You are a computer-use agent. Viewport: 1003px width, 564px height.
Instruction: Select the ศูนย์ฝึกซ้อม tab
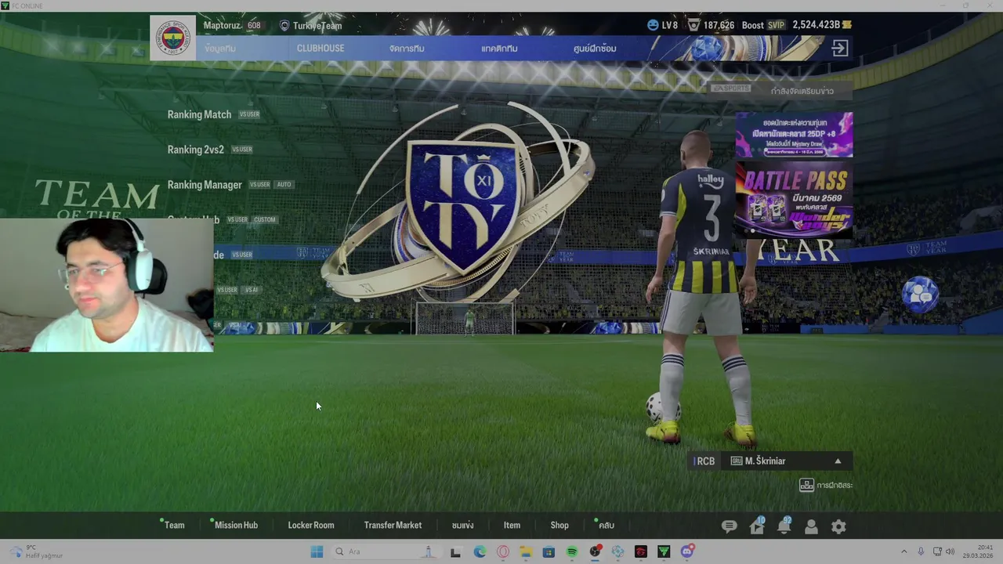(595, 49)
